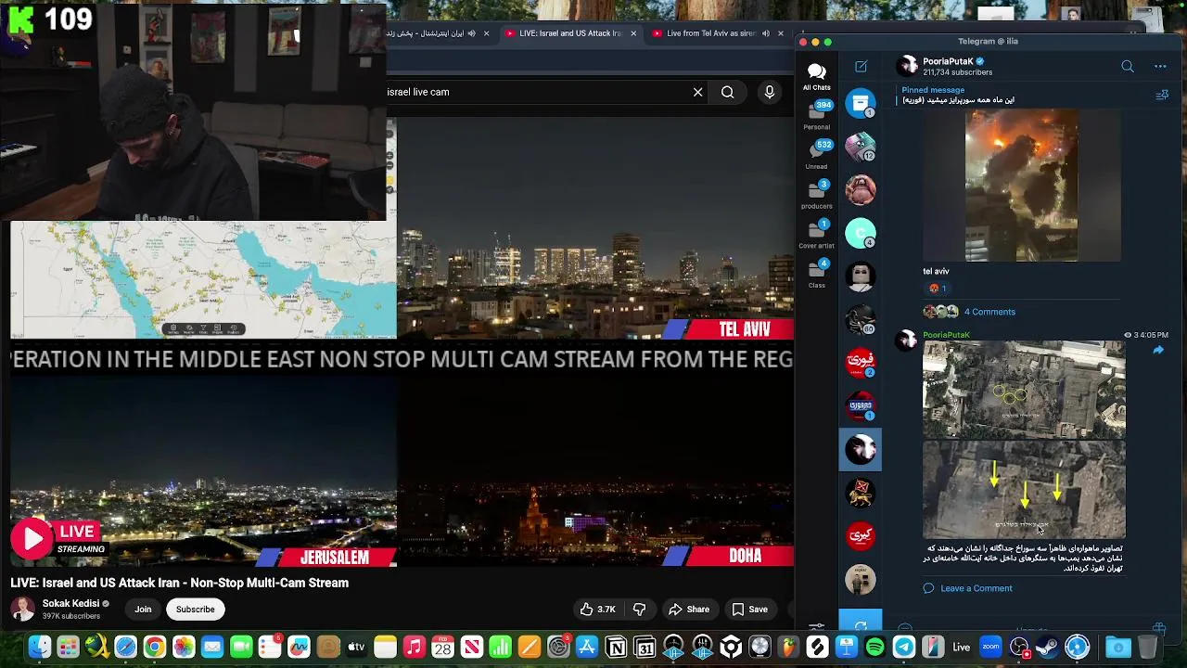1187x668 pixels.
Task: Open Telegram from the Dock
Action: click(904, 647)
